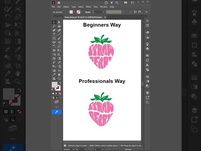The width and height of the screenshot is (201, 151).
Task: Change screen mode button in toolbar
Action: click(57, 102)
